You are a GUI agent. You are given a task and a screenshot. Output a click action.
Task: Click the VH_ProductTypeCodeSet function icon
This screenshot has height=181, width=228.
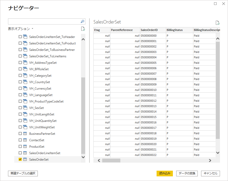point(25,101)
